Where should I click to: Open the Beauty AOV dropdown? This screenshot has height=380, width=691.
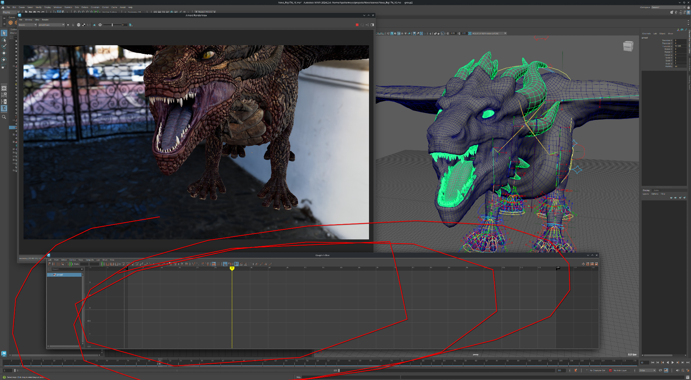tap(27, 25)
